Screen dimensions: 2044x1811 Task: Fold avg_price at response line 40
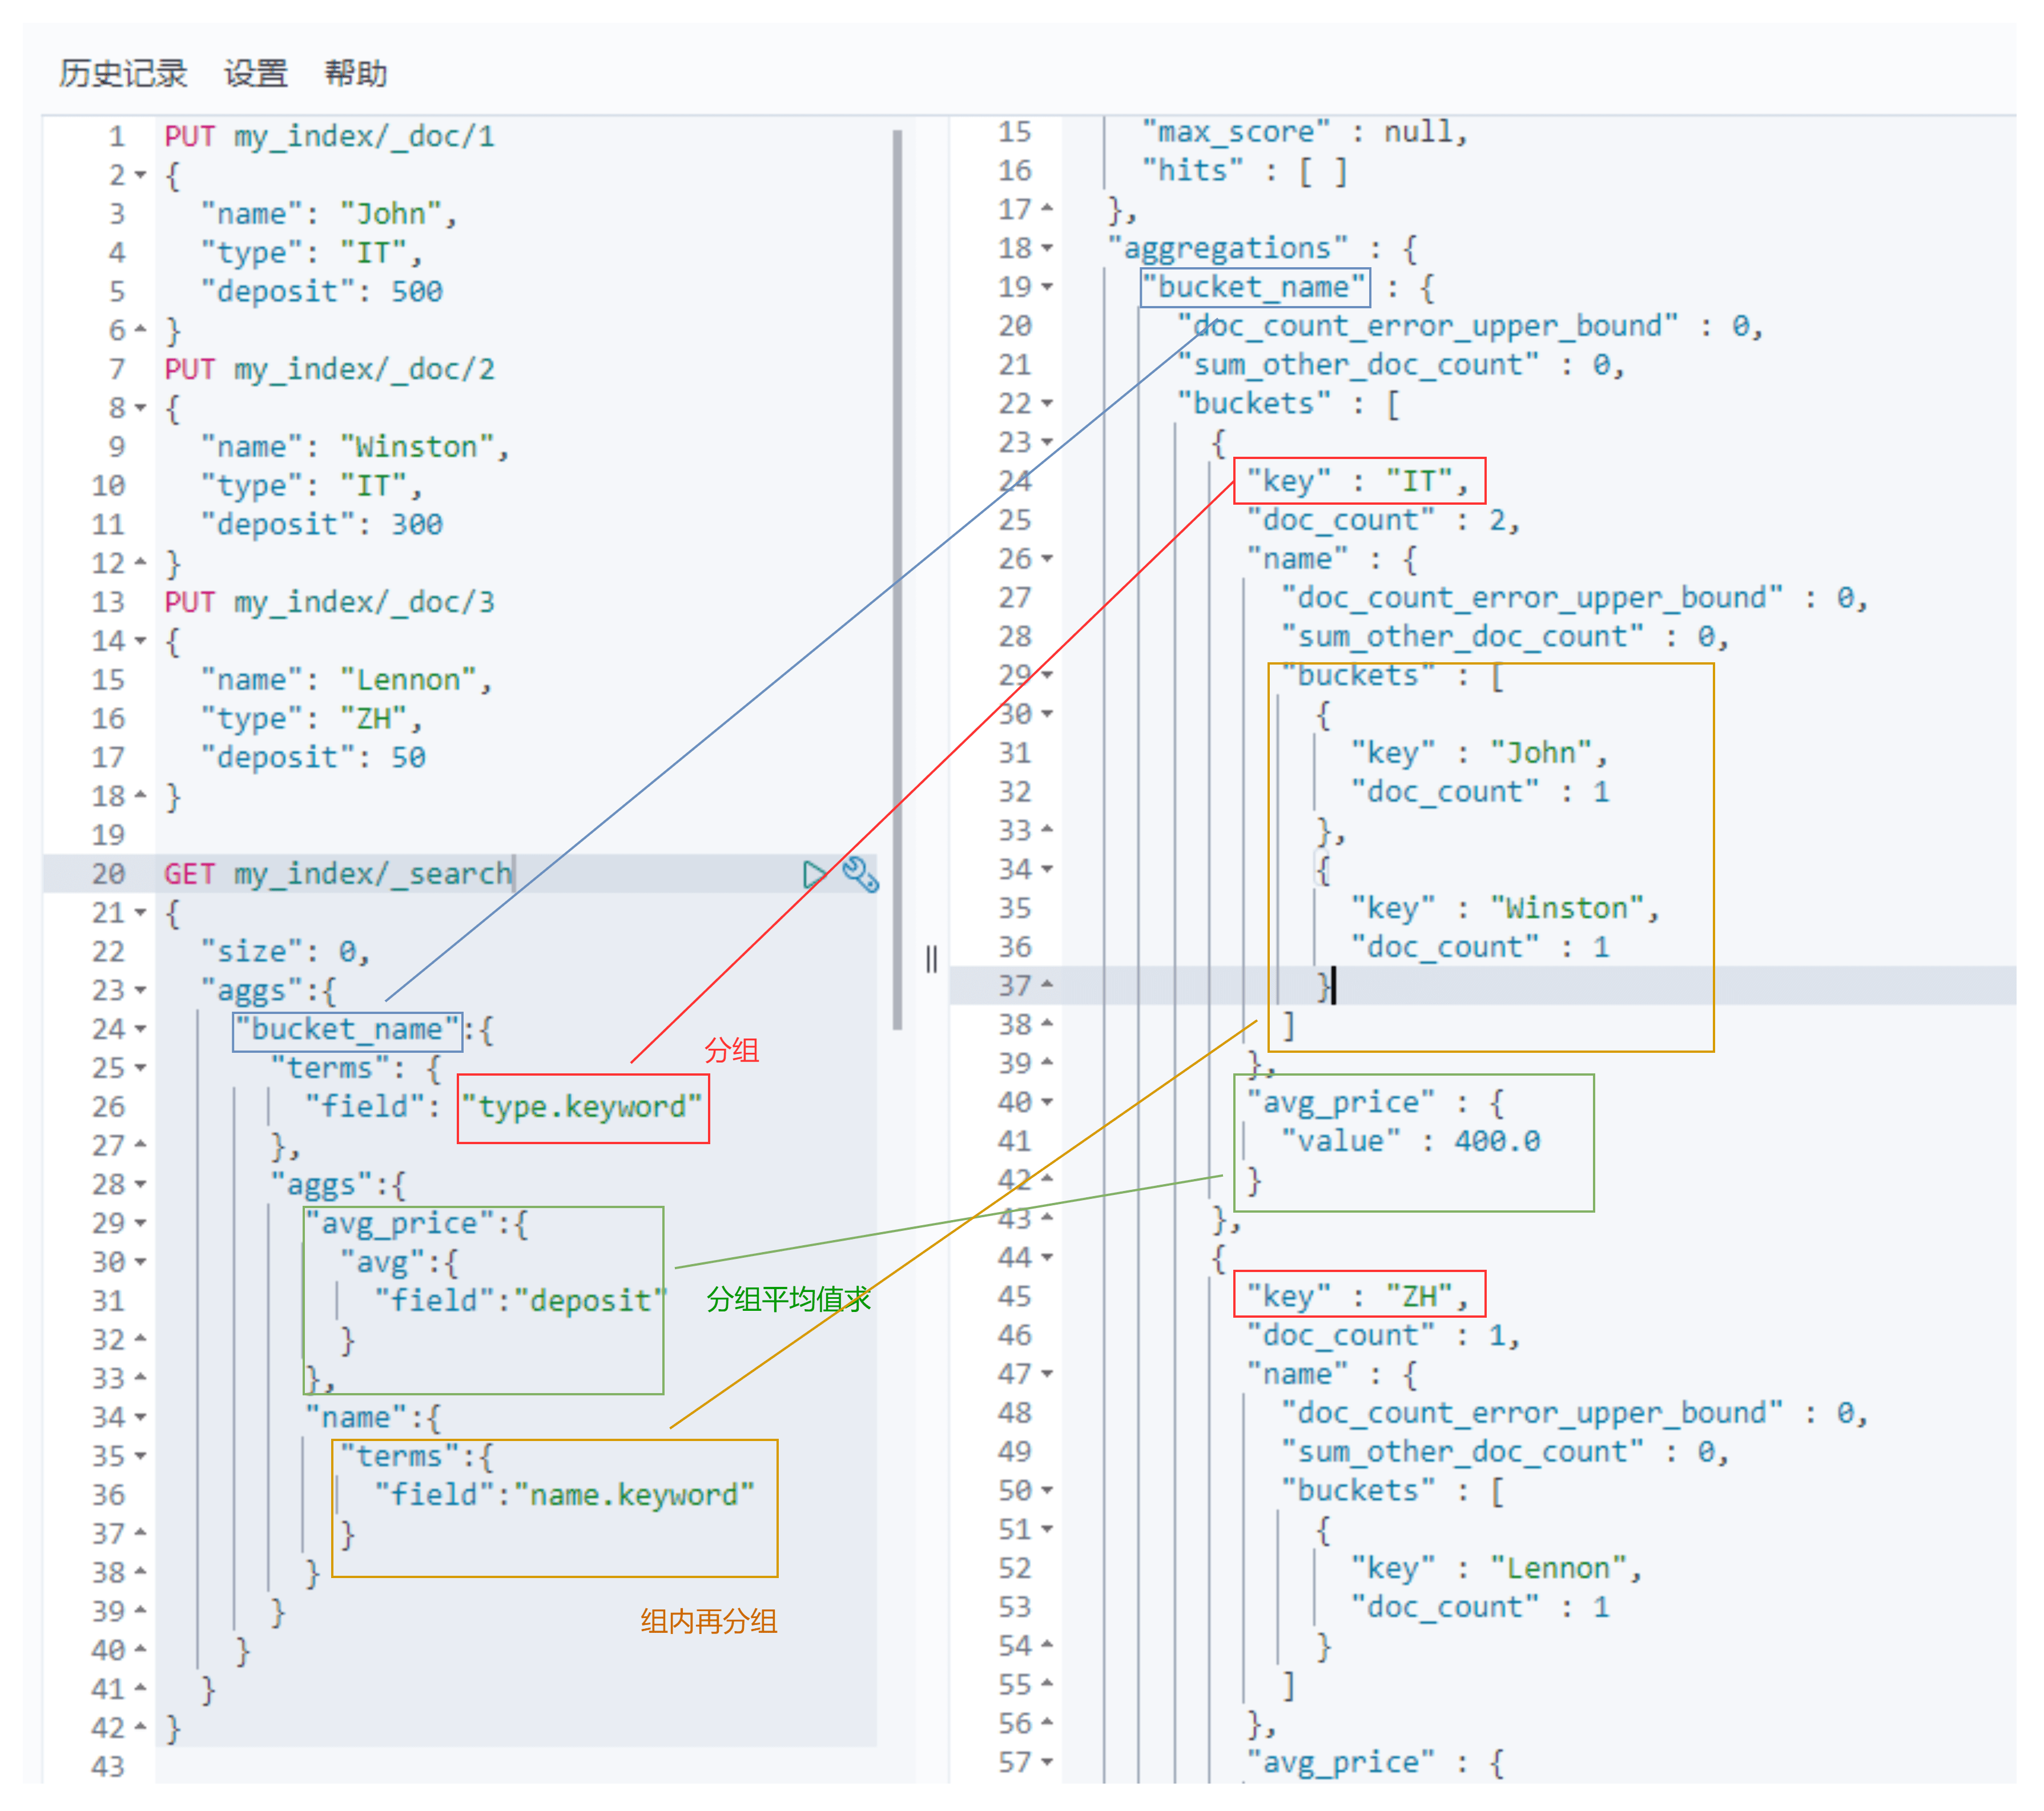(1047, 1102)
